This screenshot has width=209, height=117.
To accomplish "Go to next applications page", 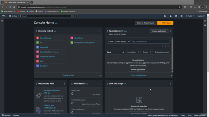I will pos(168,46).
